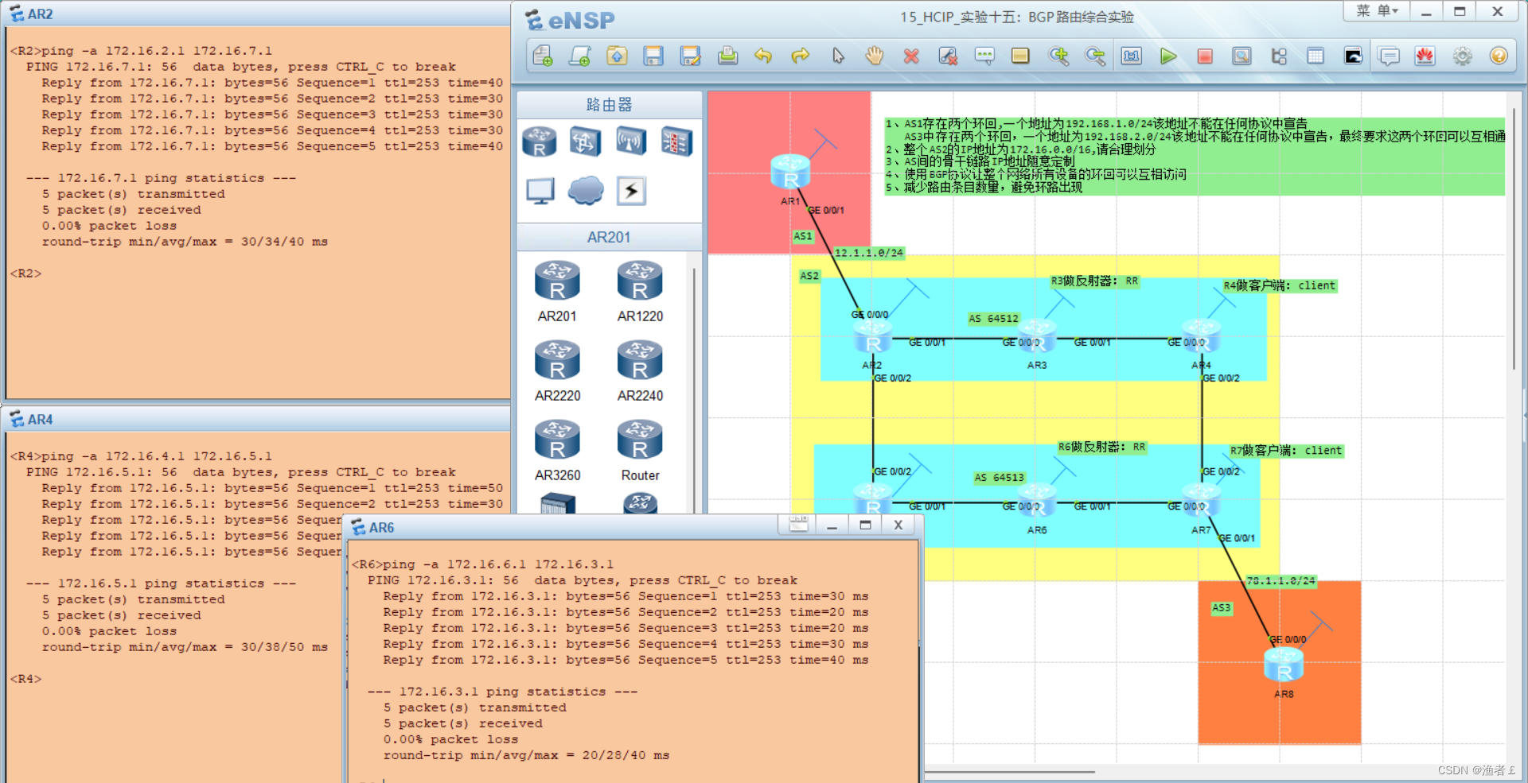The height and width of the screenshot is (783, 1528).
Task: Select the AR3 router in the topology
Action: coord(1037,337)
